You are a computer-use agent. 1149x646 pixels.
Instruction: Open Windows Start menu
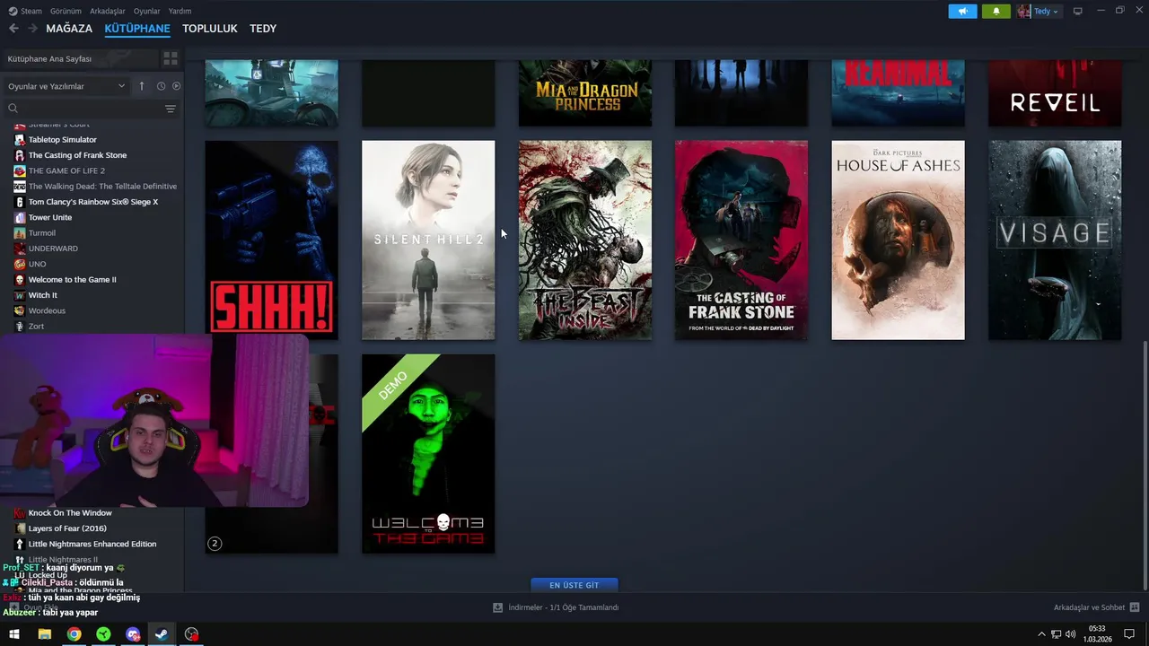click(x=14, y=634)
